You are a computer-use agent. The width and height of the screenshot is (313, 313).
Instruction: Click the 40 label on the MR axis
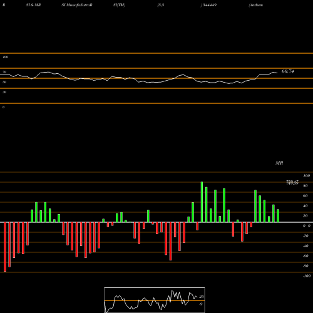coord(305,206)
